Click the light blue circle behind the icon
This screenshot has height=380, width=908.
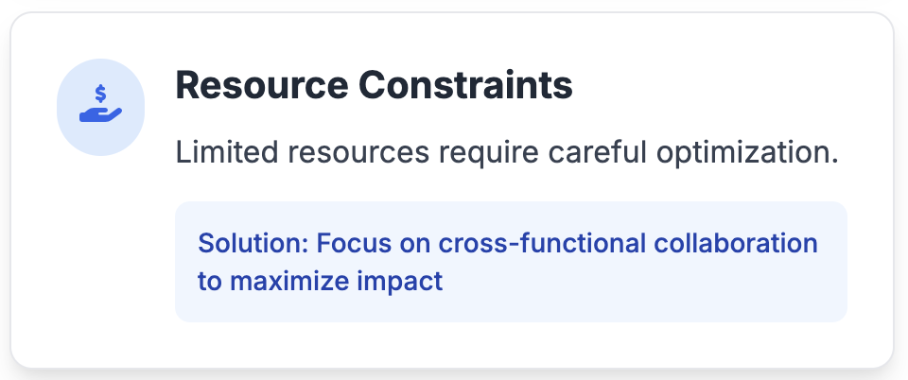[101, 107]
